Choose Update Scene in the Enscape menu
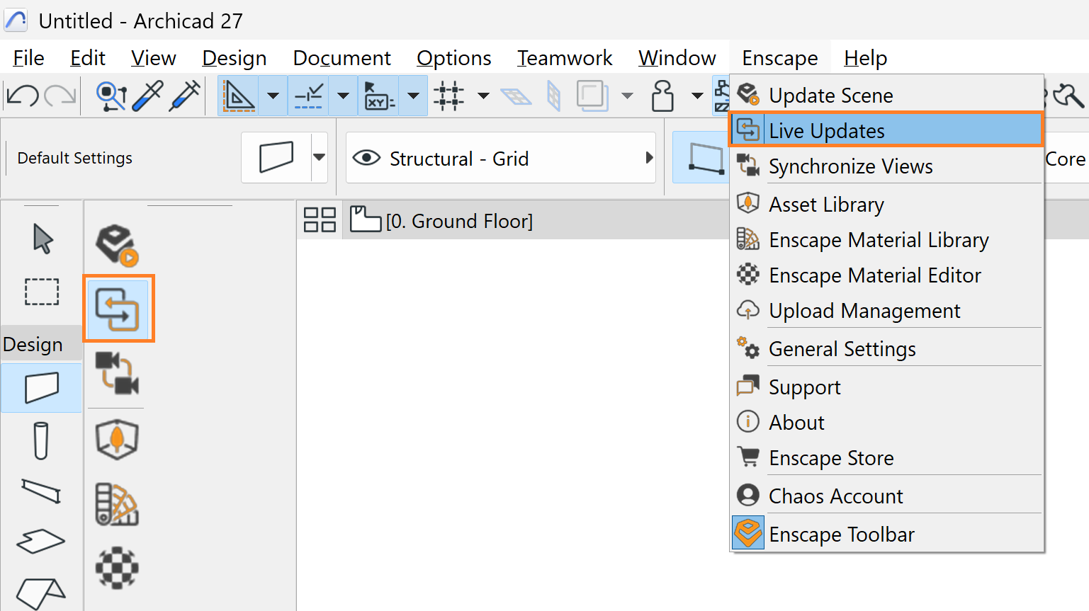1089x611 pixels. (887, 95)
